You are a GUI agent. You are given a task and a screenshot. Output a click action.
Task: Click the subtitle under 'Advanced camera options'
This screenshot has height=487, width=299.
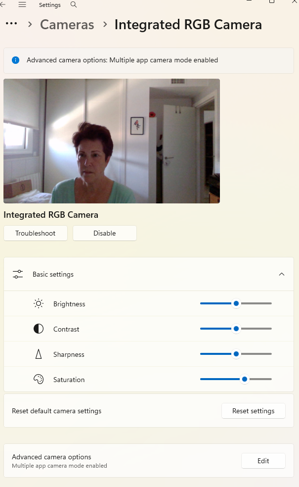[59, 466]
